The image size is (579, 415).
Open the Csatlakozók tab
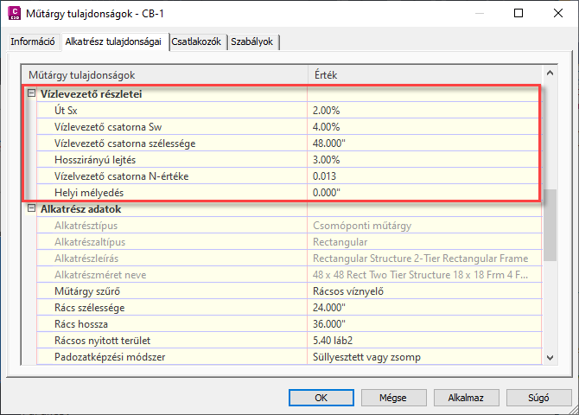pos(198,41)
